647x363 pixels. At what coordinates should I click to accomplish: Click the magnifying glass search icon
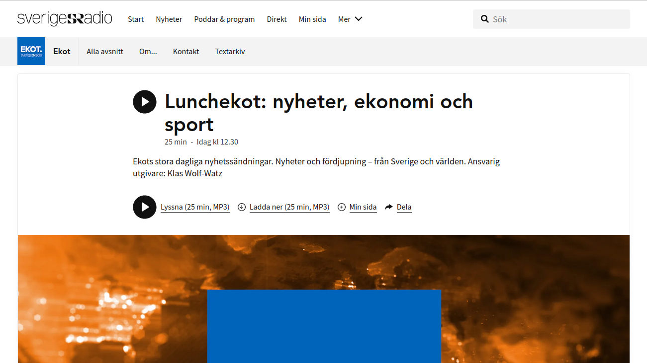coord(485,19)
